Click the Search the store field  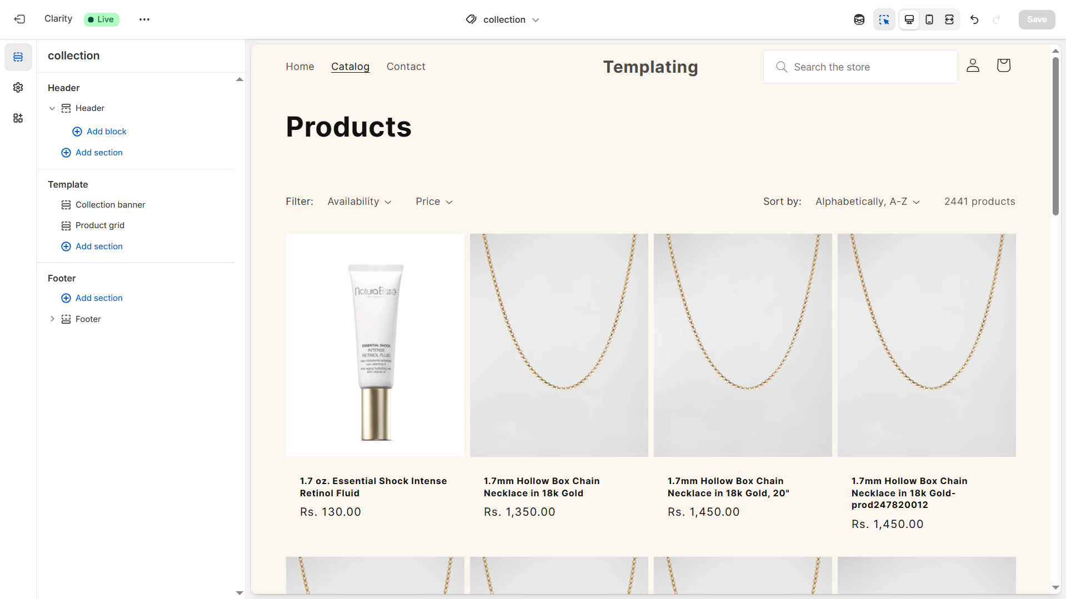(860, 67)
